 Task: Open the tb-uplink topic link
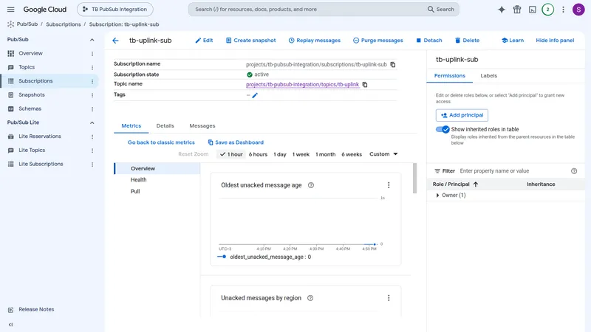tap(302, 85)
